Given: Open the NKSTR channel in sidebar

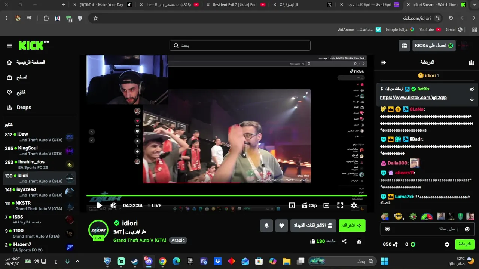Looking at the screenshot, I should point(39,206).
